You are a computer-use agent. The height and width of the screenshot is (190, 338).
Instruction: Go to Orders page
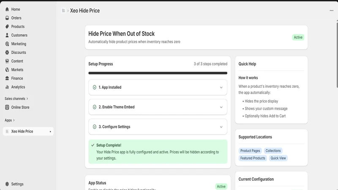coord(16,18)
